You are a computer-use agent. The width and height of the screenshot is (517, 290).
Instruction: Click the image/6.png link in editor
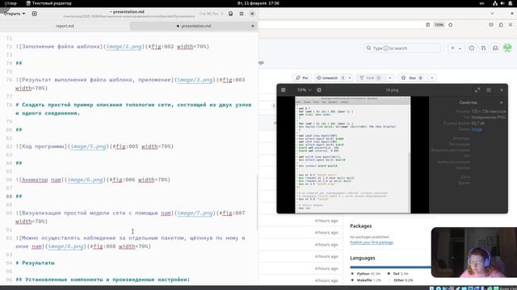[86, 180]
